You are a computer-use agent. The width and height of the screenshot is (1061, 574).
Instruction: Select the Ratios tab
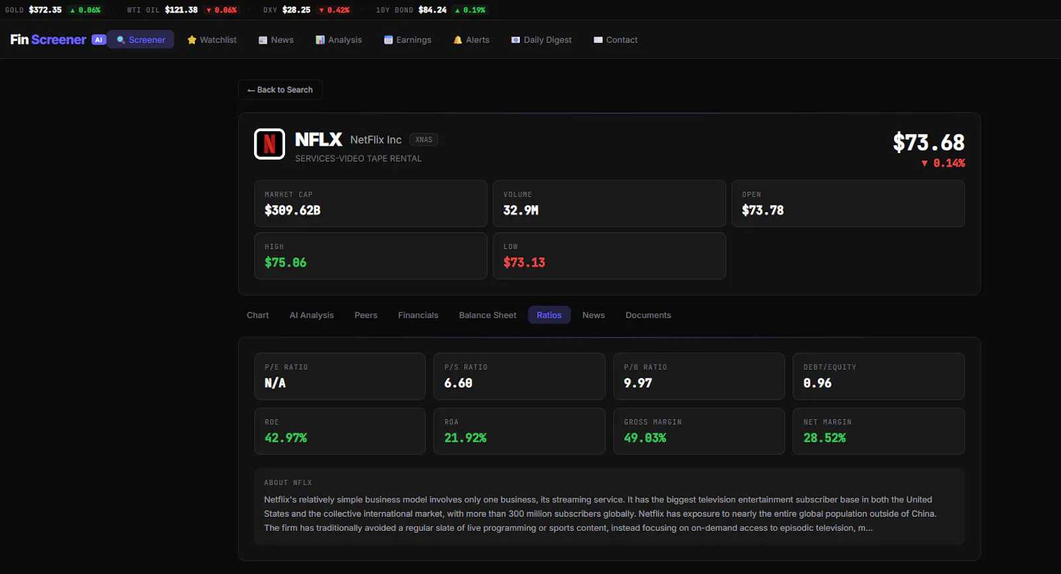[549, 316]
